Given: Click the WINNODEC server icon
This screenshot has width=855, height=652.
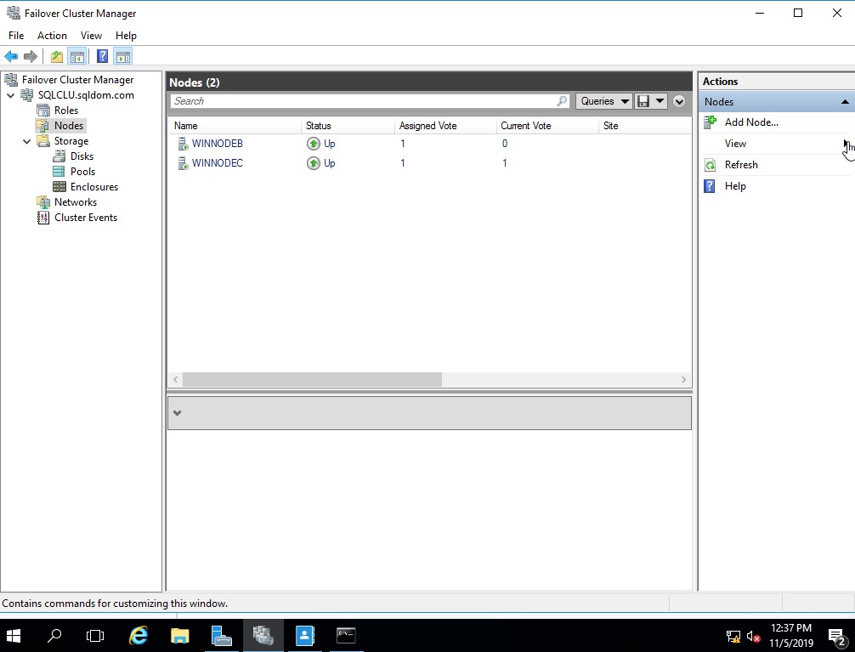Looking at the screenshot, I should tap(184, 163).
